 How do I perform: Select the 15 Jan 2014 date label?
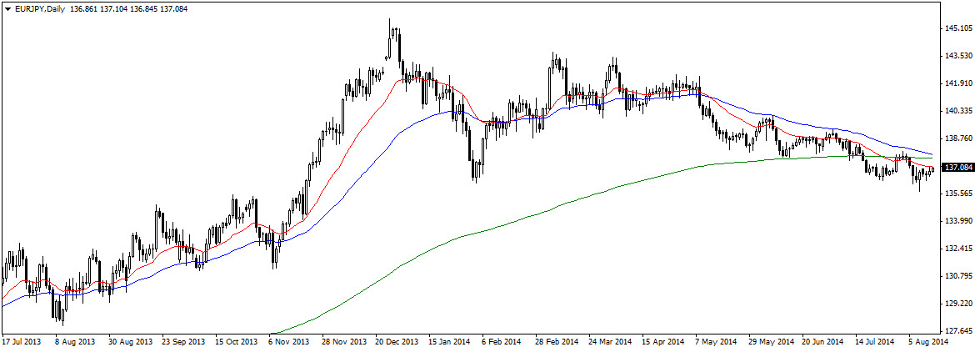tap(450, 341)
